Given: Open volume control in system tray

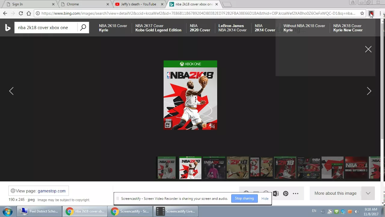Looking at the screenshot, I should point(356,212).
